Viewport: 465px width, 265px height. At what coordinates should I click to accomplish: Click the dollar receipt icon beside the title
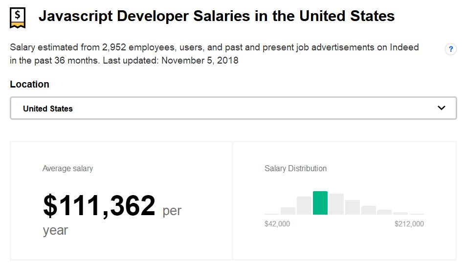(x=18, y=18)
